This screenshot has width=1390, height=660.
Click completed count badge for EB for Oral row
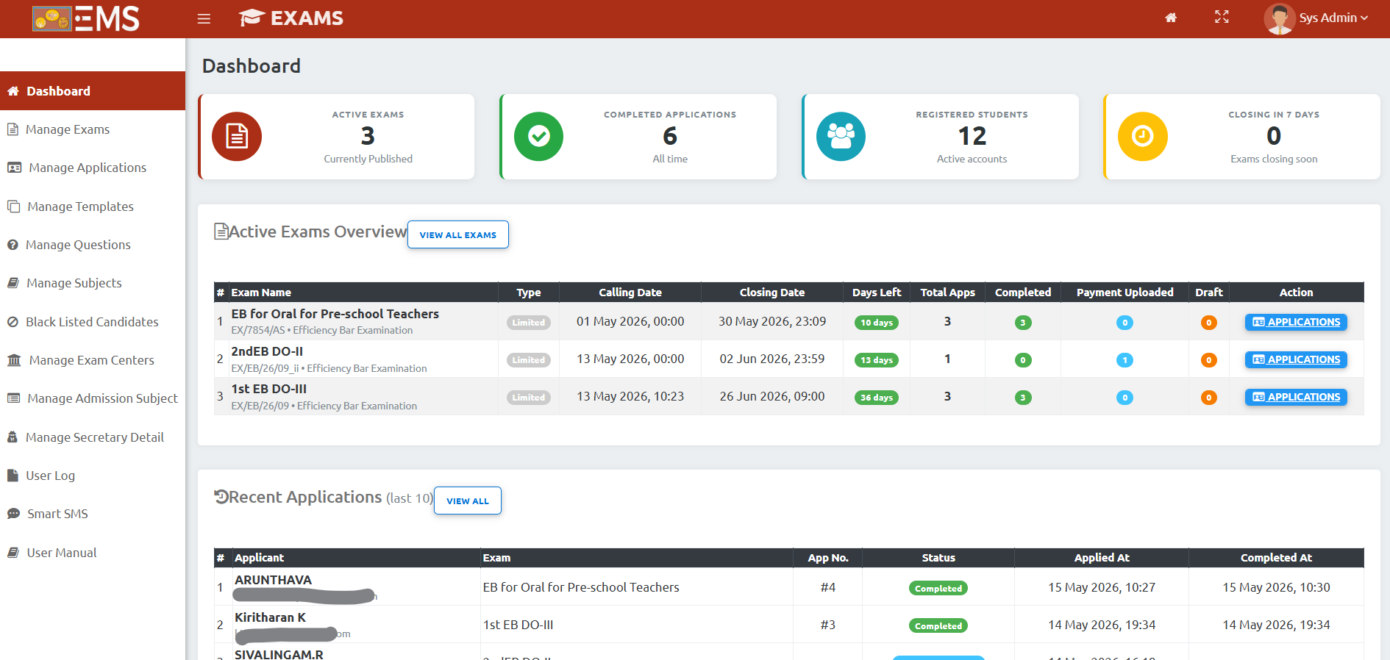tap(1023, 323)
